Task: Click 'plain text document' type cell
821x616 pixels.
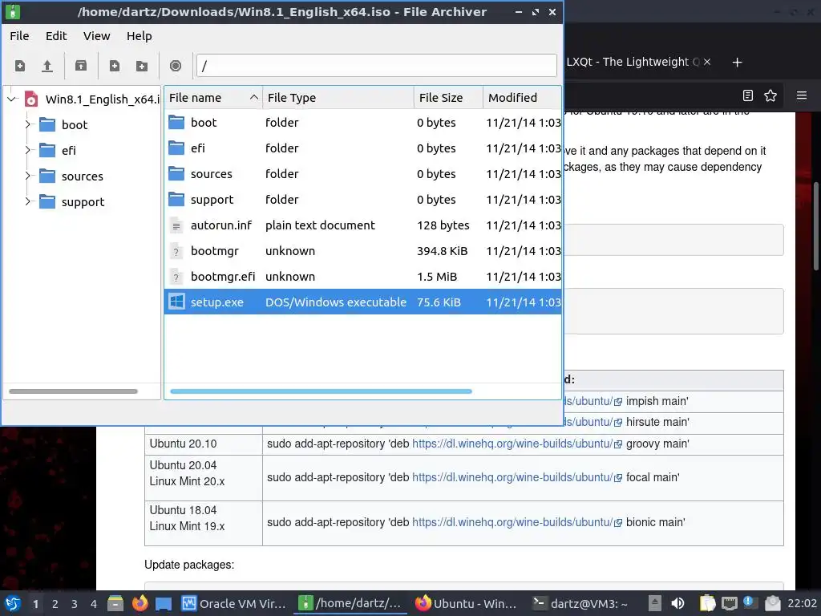Action: pos(320,225)
